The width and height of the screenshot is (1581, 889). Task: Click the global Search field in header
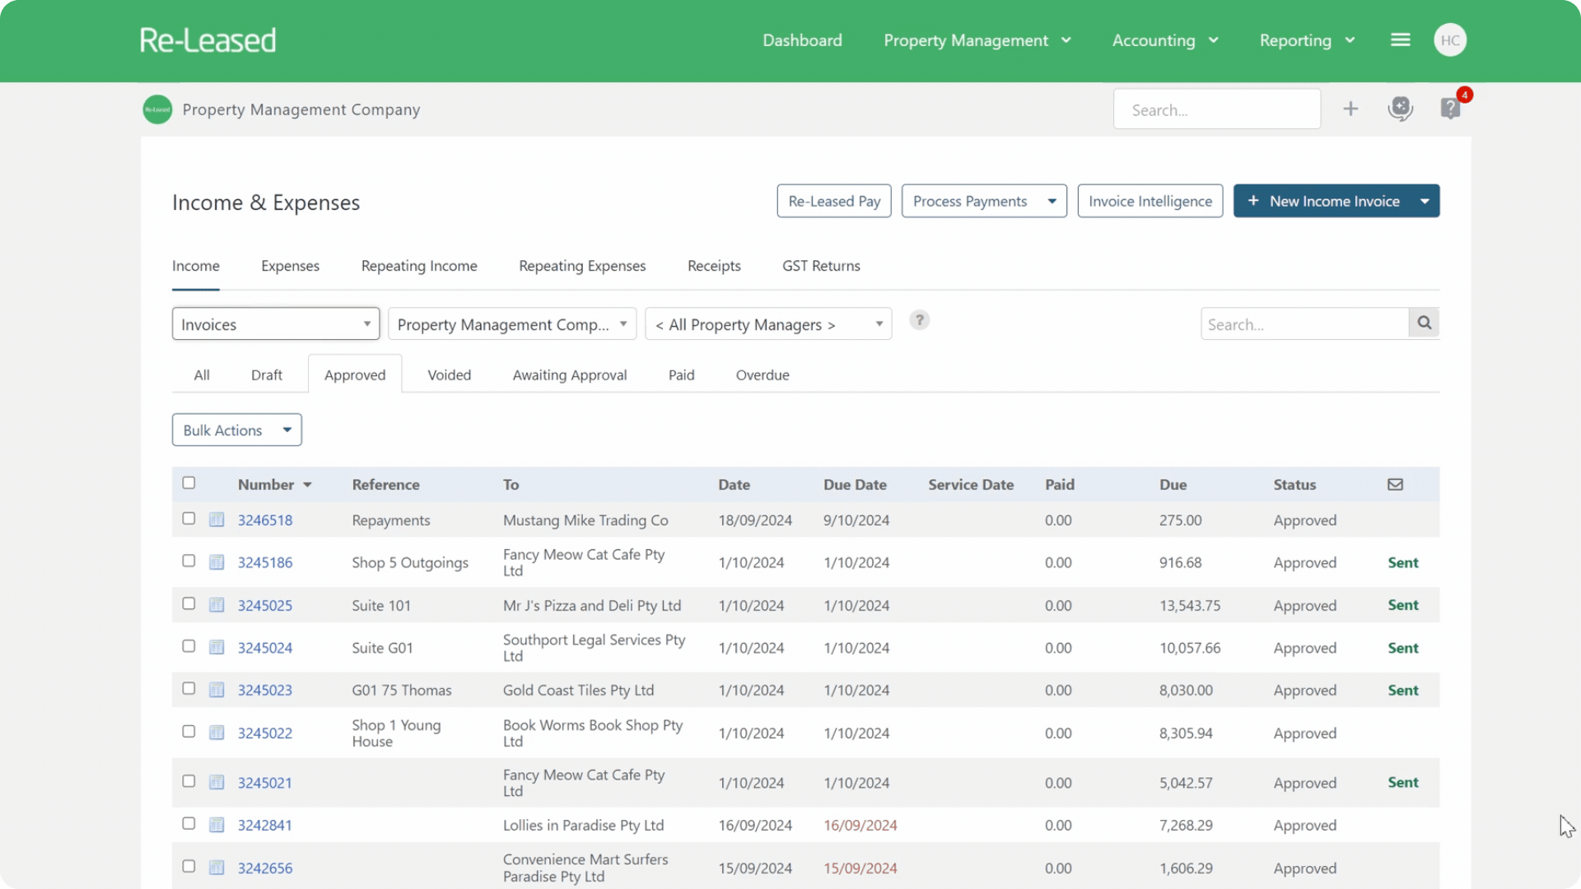pyautogui.click(x=1217, y=109)
